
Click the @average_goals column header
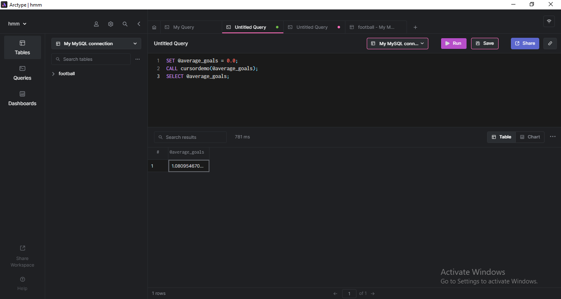pos(189,152)
